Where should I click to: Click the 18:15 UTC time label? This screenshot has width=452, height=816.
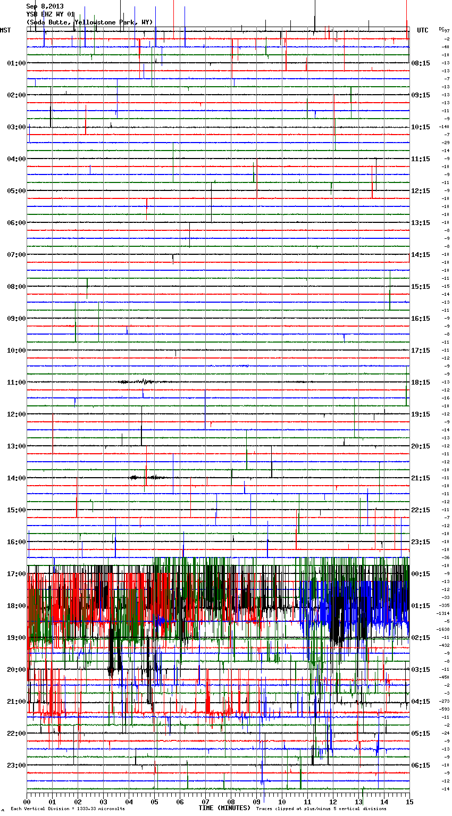click(421, 382)
